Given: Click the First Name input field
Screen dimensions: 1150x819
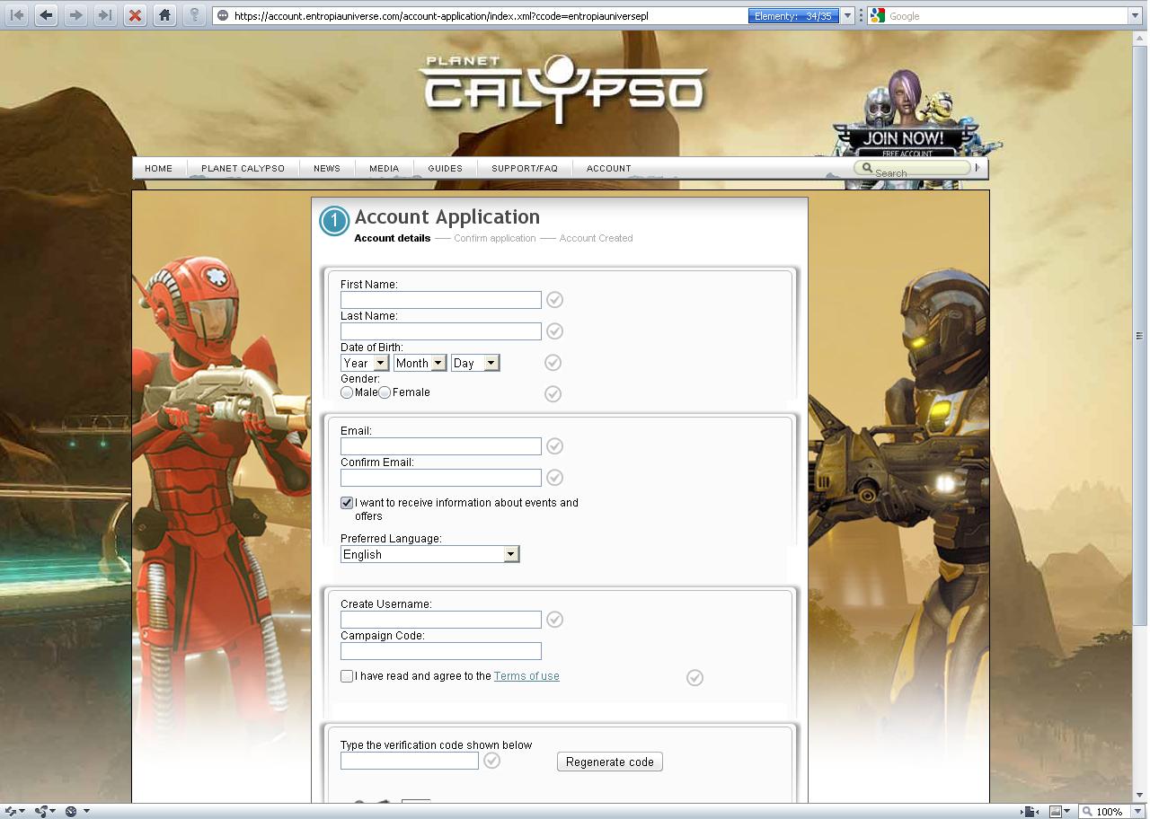Looking at the screenshot, I should (x=440, y=300).
